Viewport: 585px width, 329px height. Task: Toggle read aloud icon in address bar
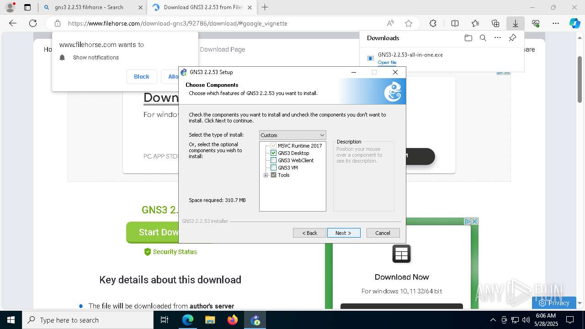pos(390,23)
